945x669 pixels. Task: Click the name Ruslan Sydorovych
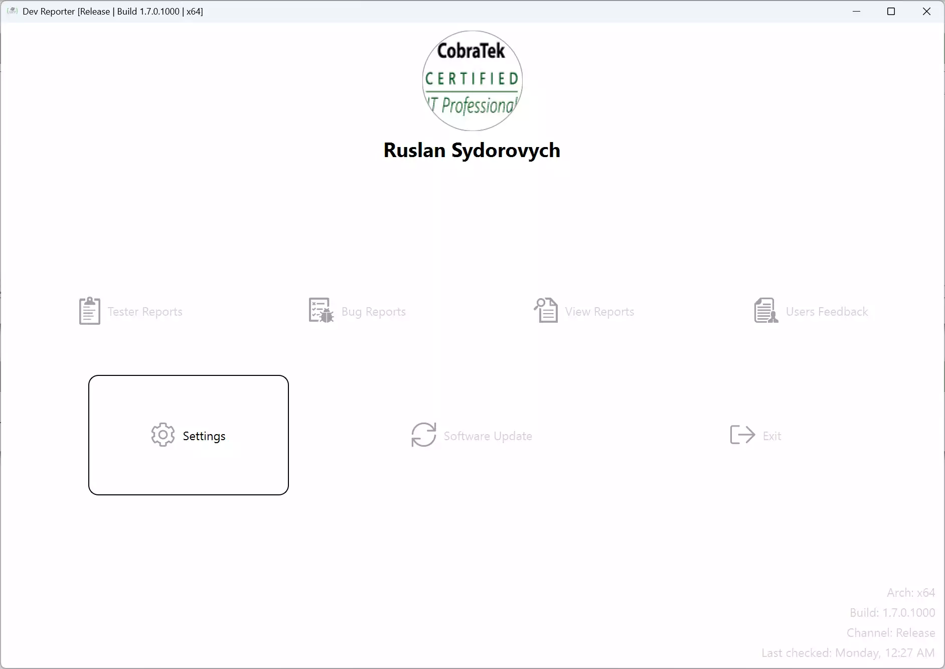click(x=472, y=151)
